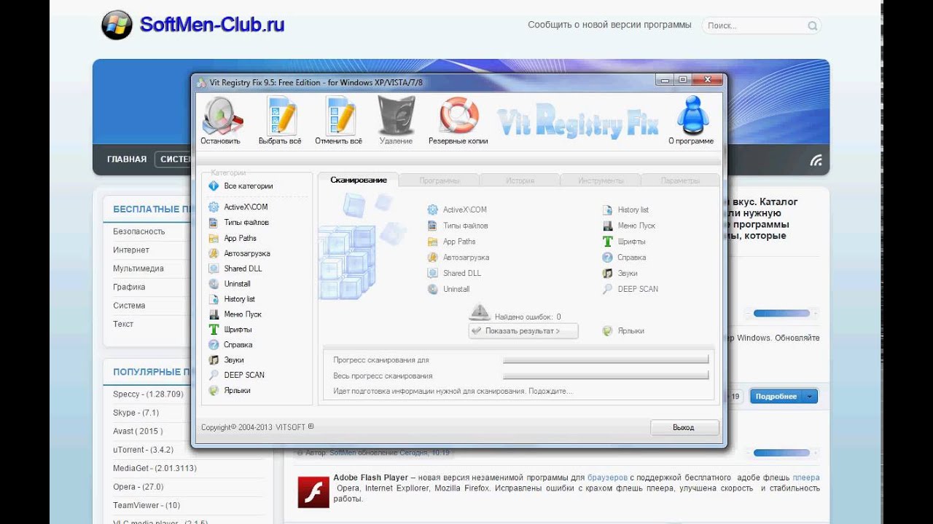Open Безопасность category on website sidebar
This screenshot has width=933, height=524.
coord(139,231)
